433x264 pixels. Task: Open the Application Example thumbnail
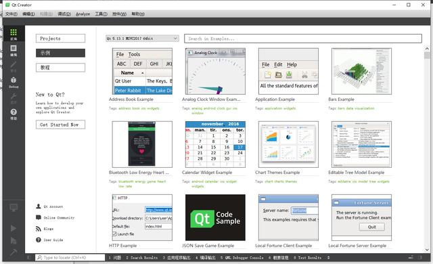288,71
